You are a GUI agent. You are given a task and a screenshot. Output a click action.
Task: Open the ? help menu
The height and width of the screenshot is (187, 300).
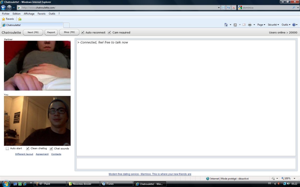59,14
